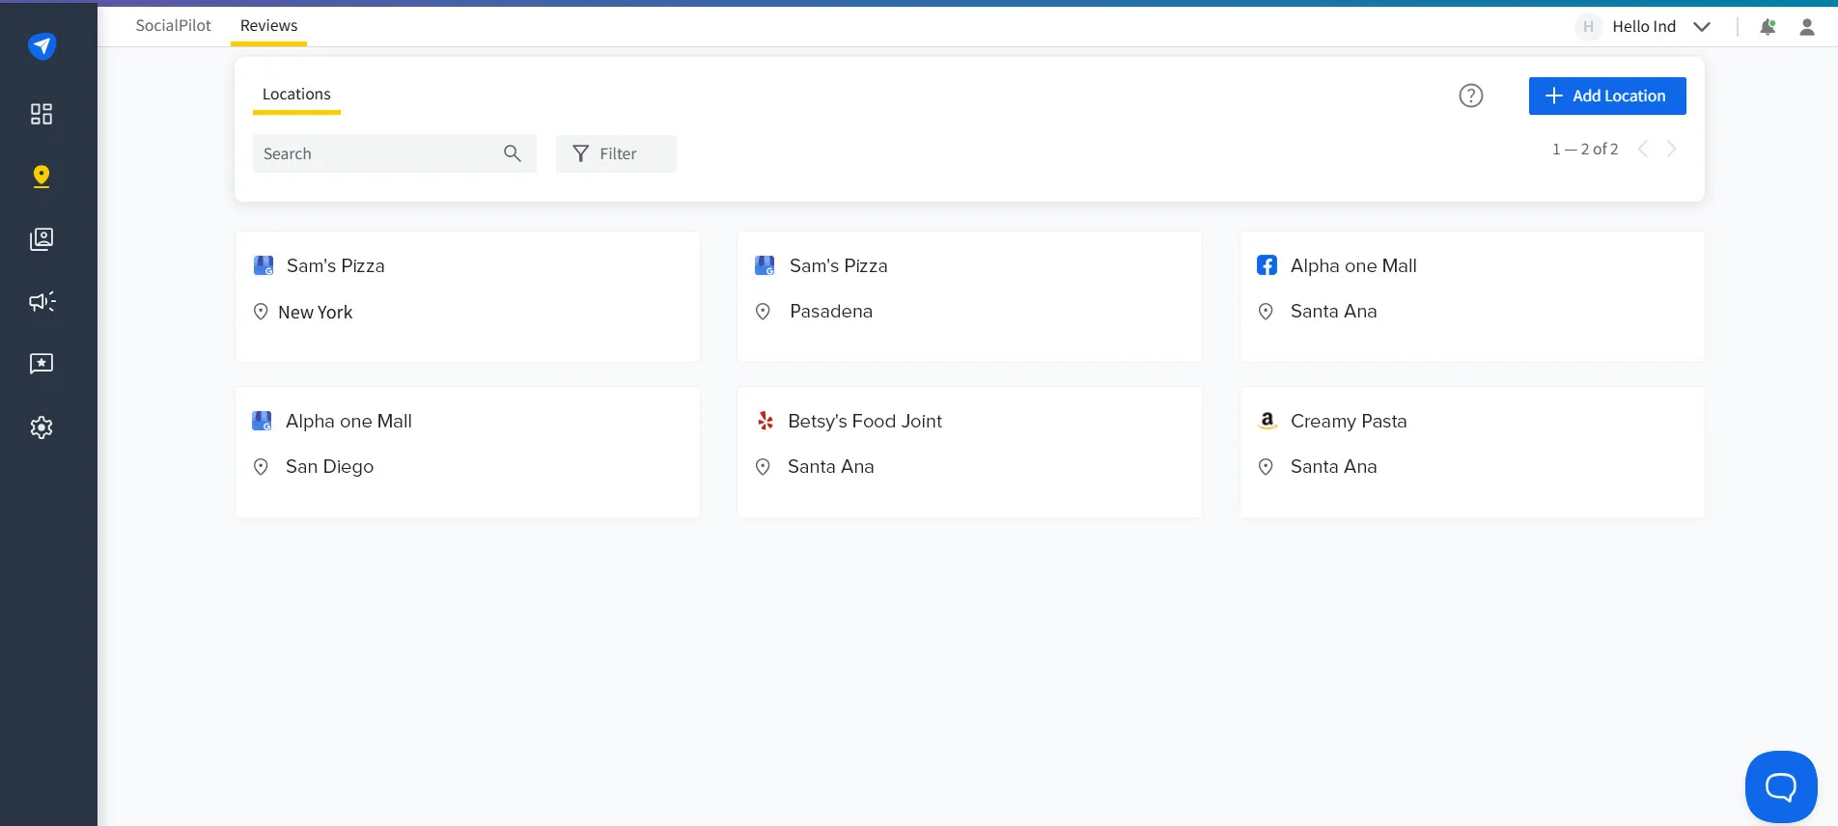Click into the Search input field
This screenshot has height=826, width=1838.
coord(376,153)
